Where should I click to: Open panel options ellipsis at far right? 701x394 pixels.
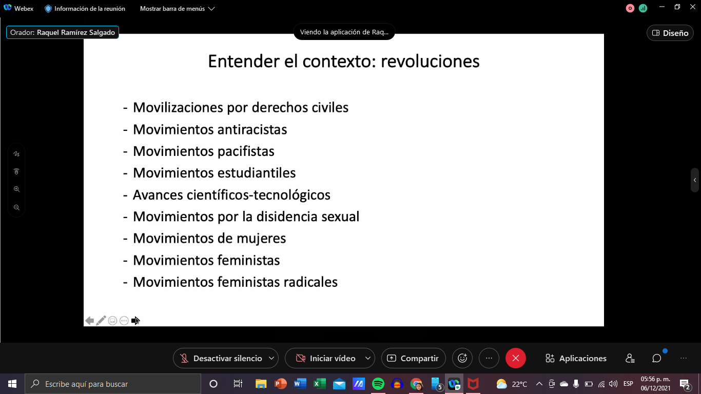pos(684,358)
